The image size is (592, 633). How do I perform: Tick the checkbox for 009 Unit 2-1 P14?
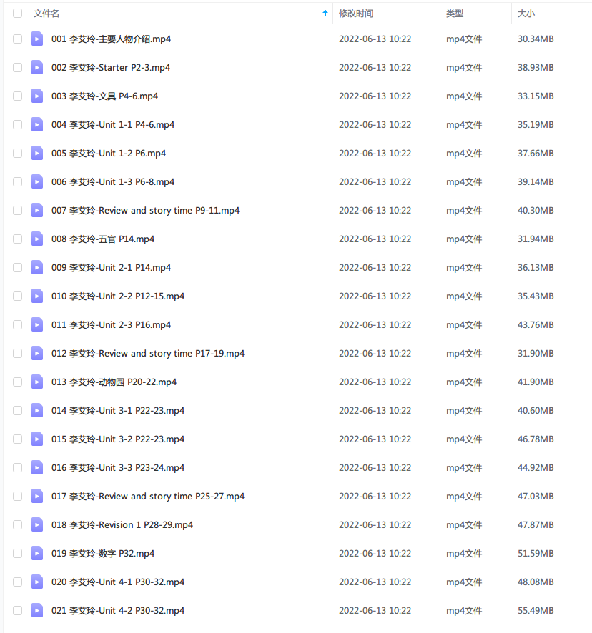coord(17,267)
